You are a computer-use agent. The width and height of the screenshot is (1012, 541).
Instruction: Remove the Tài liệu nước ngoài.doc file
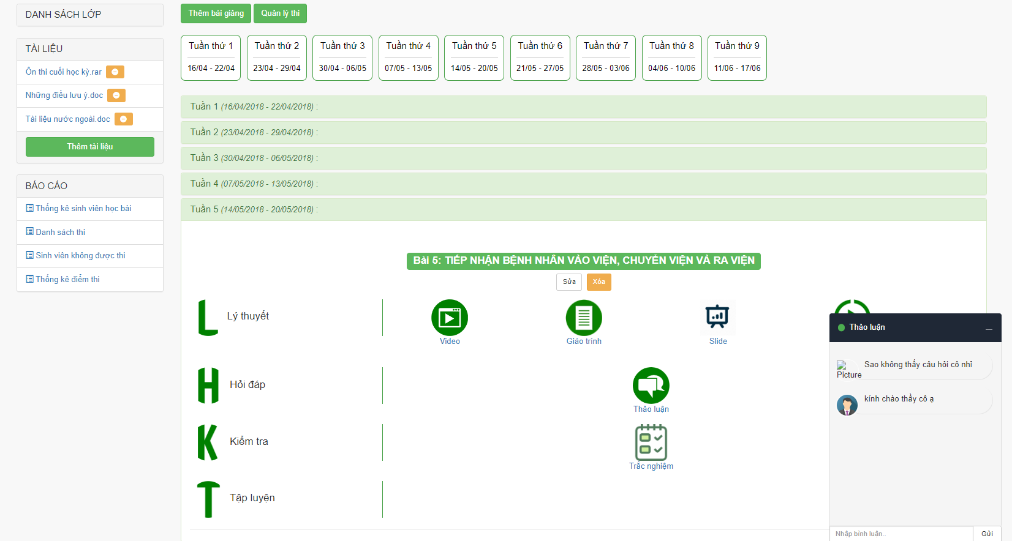tap(124, 119)
